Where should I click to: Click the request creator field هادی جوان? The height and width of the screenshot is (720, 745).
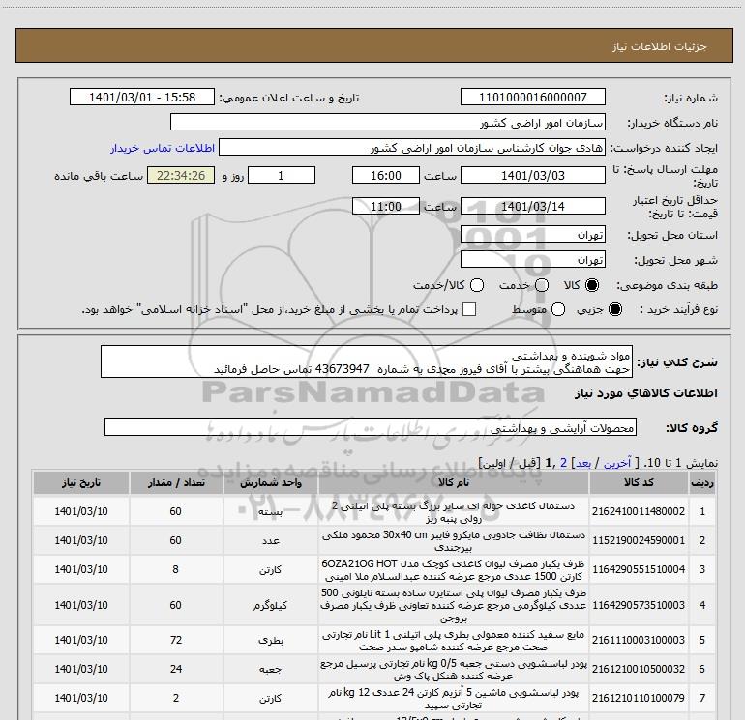[x=412, y=147]
